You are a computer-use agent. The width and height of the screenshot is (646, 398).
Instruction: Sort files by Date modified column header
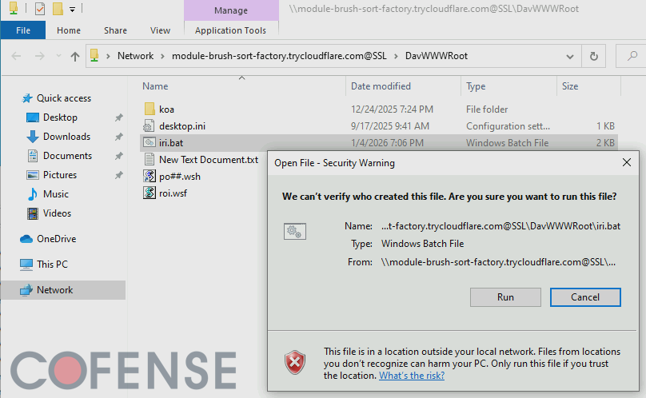pos(381,86)
